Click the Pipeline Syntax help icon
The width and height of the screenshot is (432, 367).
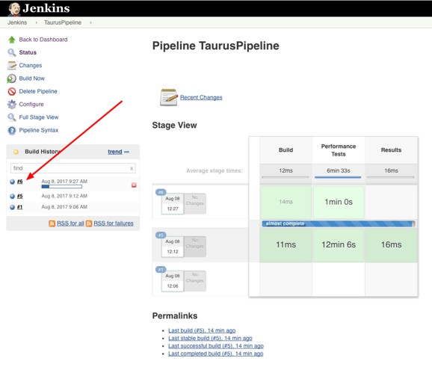[x=12, y=130]
